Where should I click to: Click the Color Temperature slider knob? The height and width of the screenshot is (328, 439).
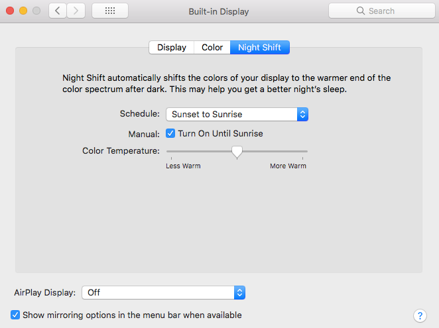[237, 152]
